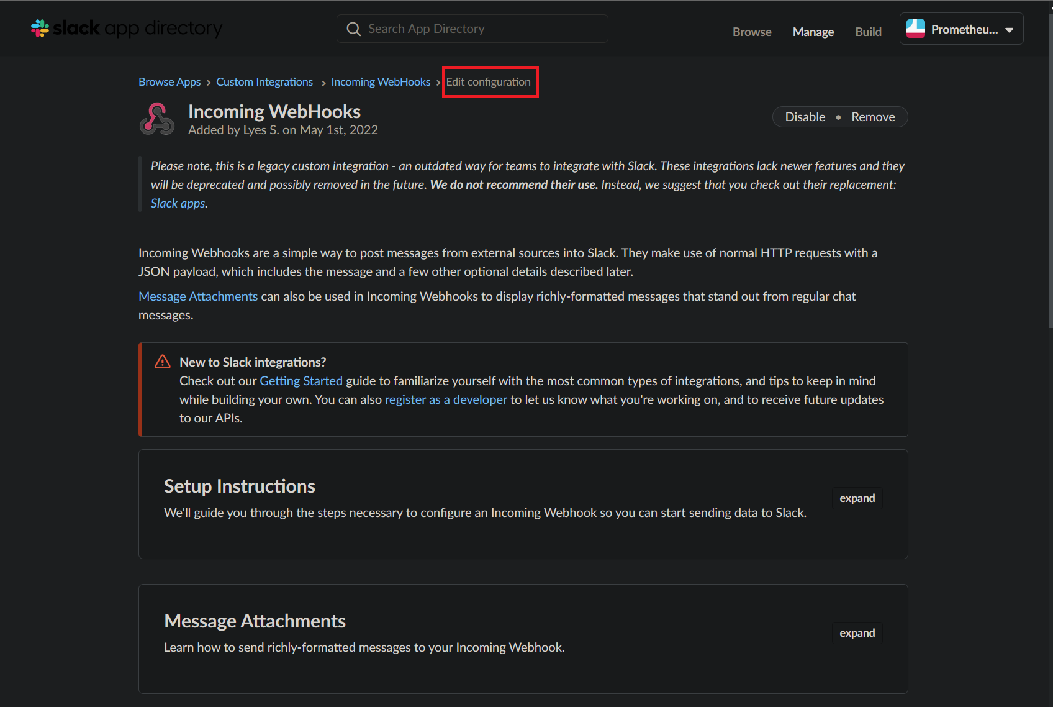
Task: Open the Message Attachments link in the description
Action: coord(198,296)
